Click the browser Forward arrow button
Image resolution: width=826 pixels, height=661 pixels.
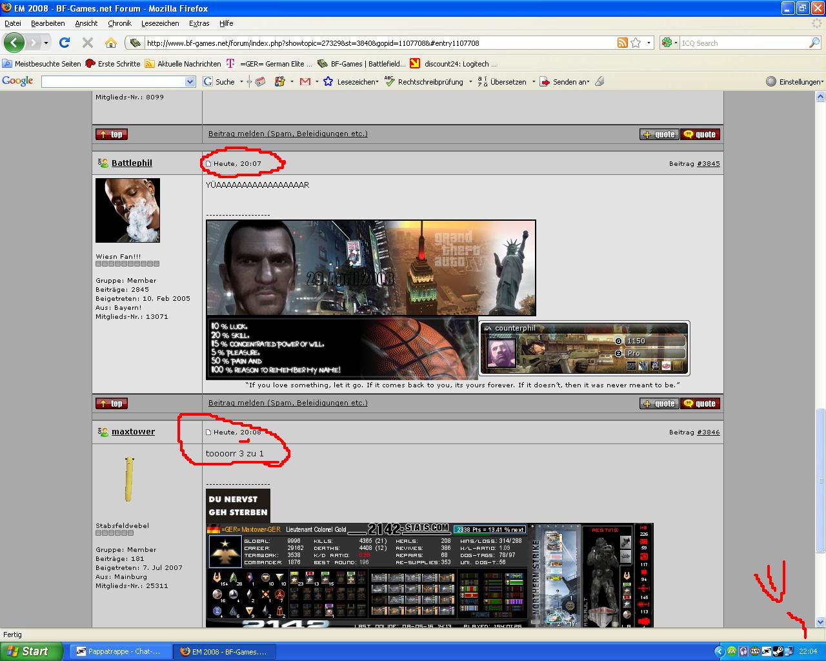click(x=32, y=43)
